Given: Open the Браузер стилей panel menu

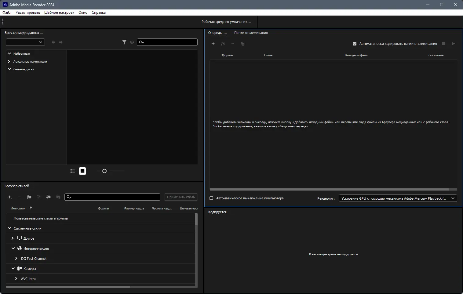Looking at the screenshot, I should point(32,186).
